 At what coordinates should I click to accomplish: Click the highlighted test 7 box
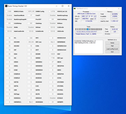[x=88, y=29]
